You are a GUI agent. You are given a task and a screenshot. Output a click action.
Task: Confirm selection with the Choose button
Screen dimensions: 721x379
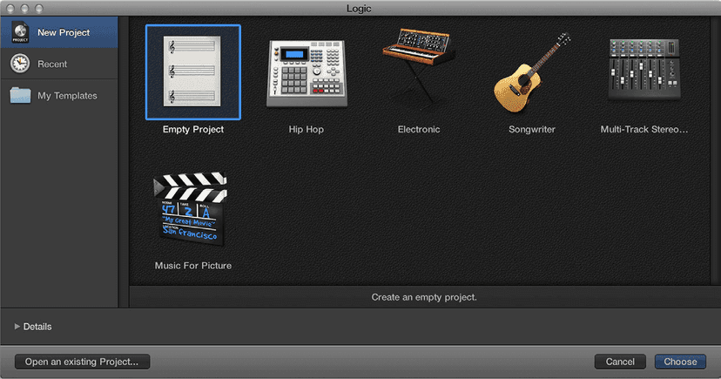(680, 362)
